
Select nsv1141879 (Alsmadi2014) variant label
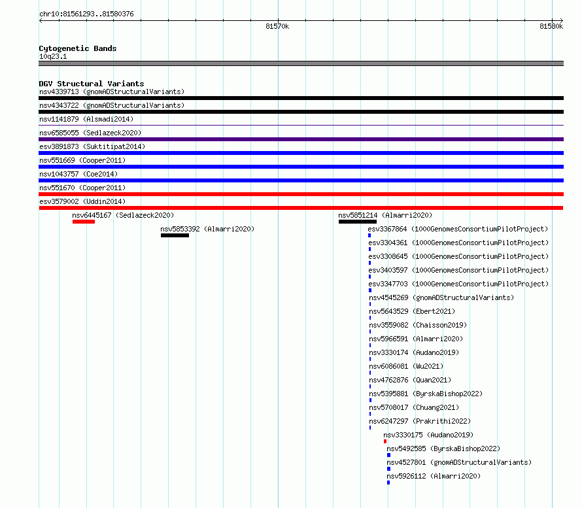(x=86, y=119)
